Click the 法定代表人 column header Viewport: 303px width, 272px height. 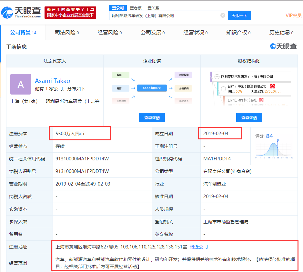point(55,61)
